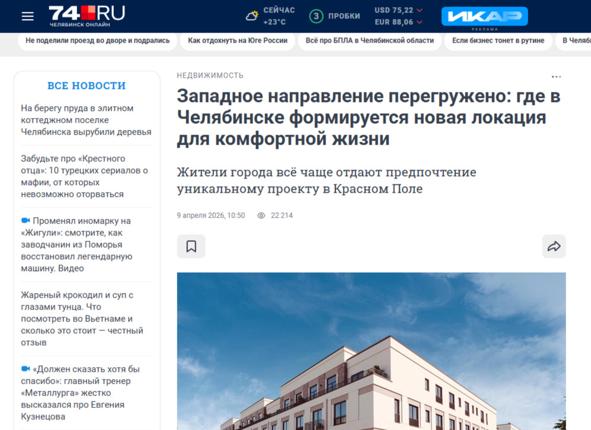
Task: Read the news about Turkish mafia series
Action: tap(84, 176)
